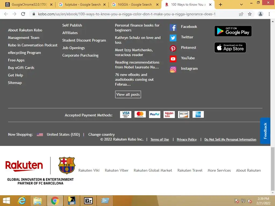Click the FC Barcelona crest

(x=67, y=165)
